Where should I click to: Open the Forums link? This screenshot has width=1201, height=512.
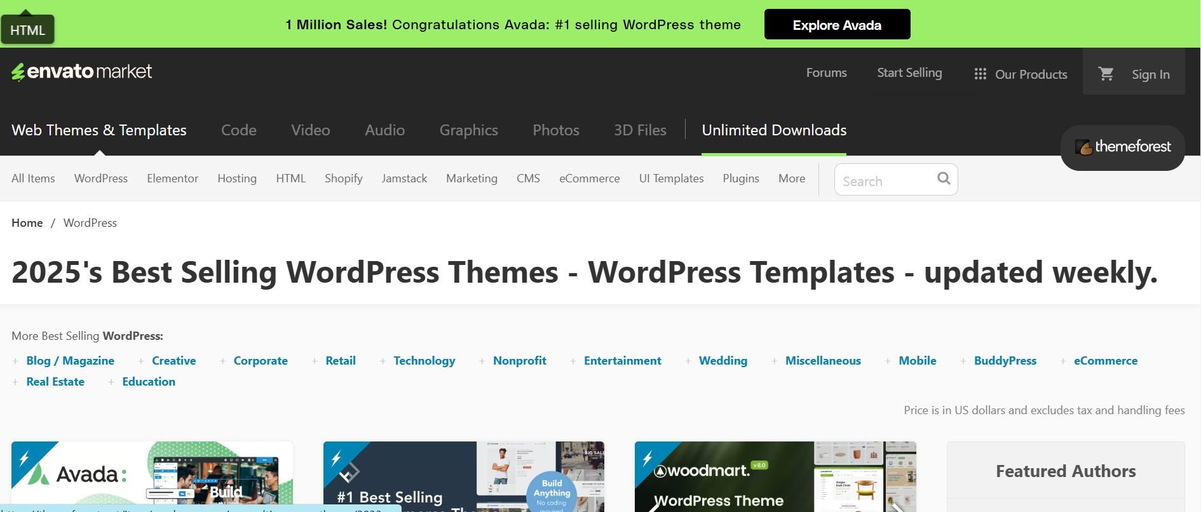click(826, 72)
